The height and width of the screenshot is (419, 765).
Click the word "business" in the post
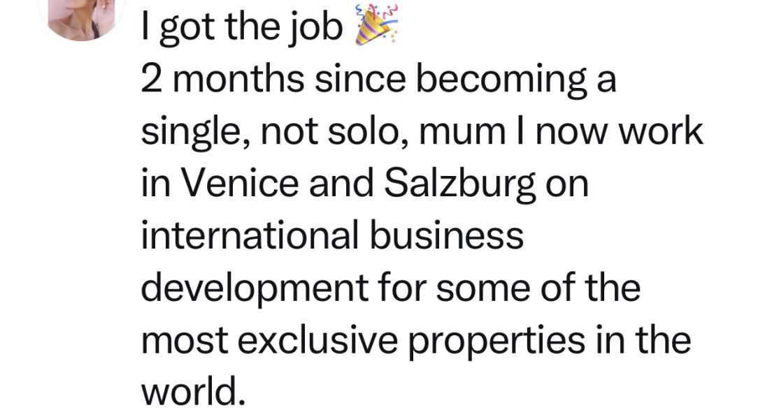pos(446,235)
